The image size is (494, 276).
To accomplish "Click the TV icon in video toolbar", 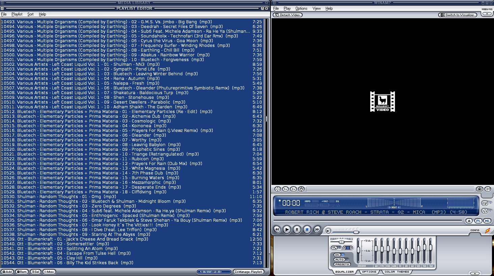I will [479, 189].
